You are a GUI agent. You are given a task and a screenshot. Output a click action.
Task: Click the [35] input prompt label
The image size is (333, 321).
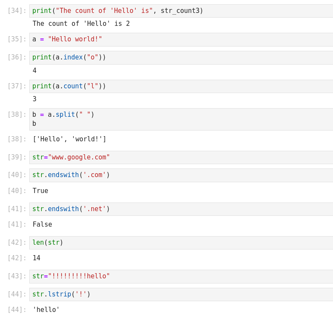tap(17, 39)
